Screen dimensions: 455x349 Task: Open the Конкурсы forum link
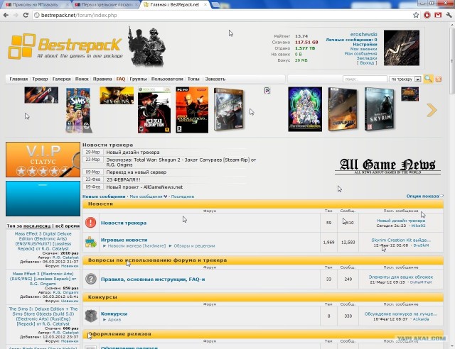coord(114,314)
